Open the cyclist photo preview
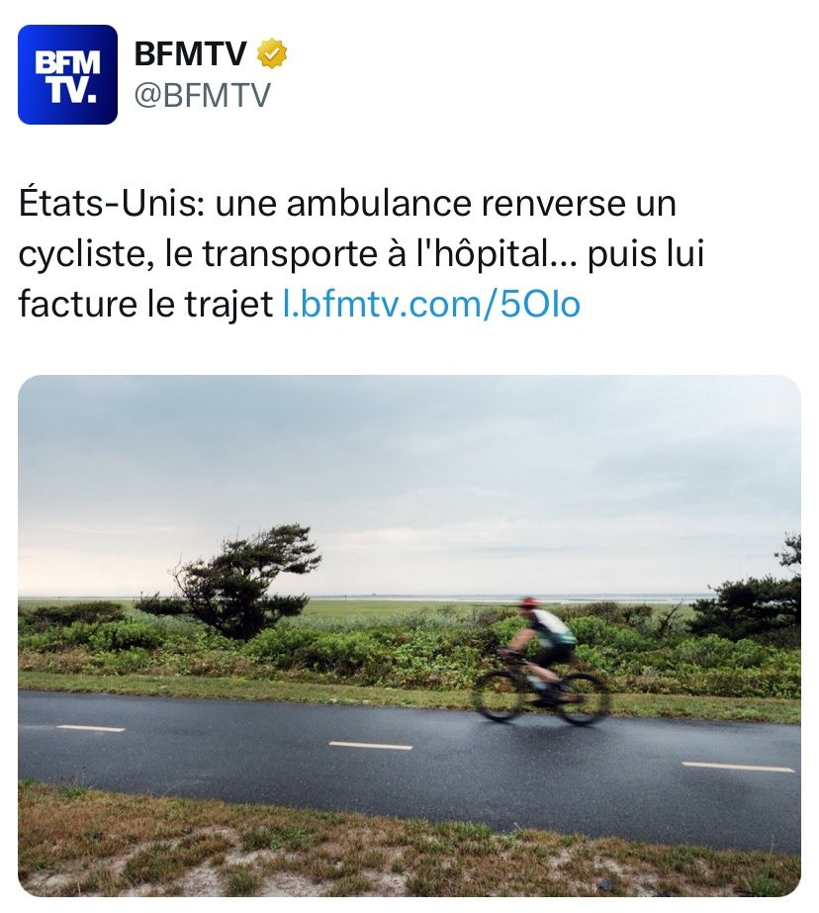819x913 pixels. coord(409,636)
